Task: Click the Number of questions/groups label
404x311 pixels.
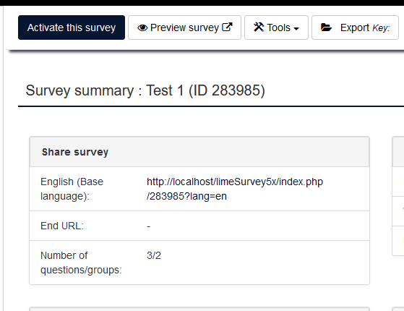Action: coord(81,263)
